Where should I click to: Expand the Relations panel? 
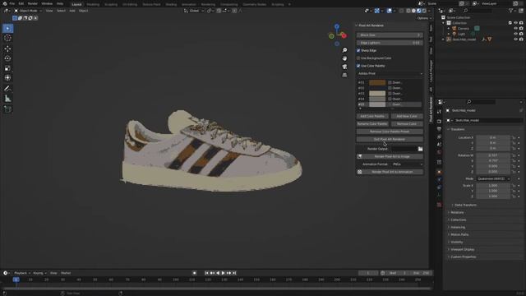pos(456,212)
